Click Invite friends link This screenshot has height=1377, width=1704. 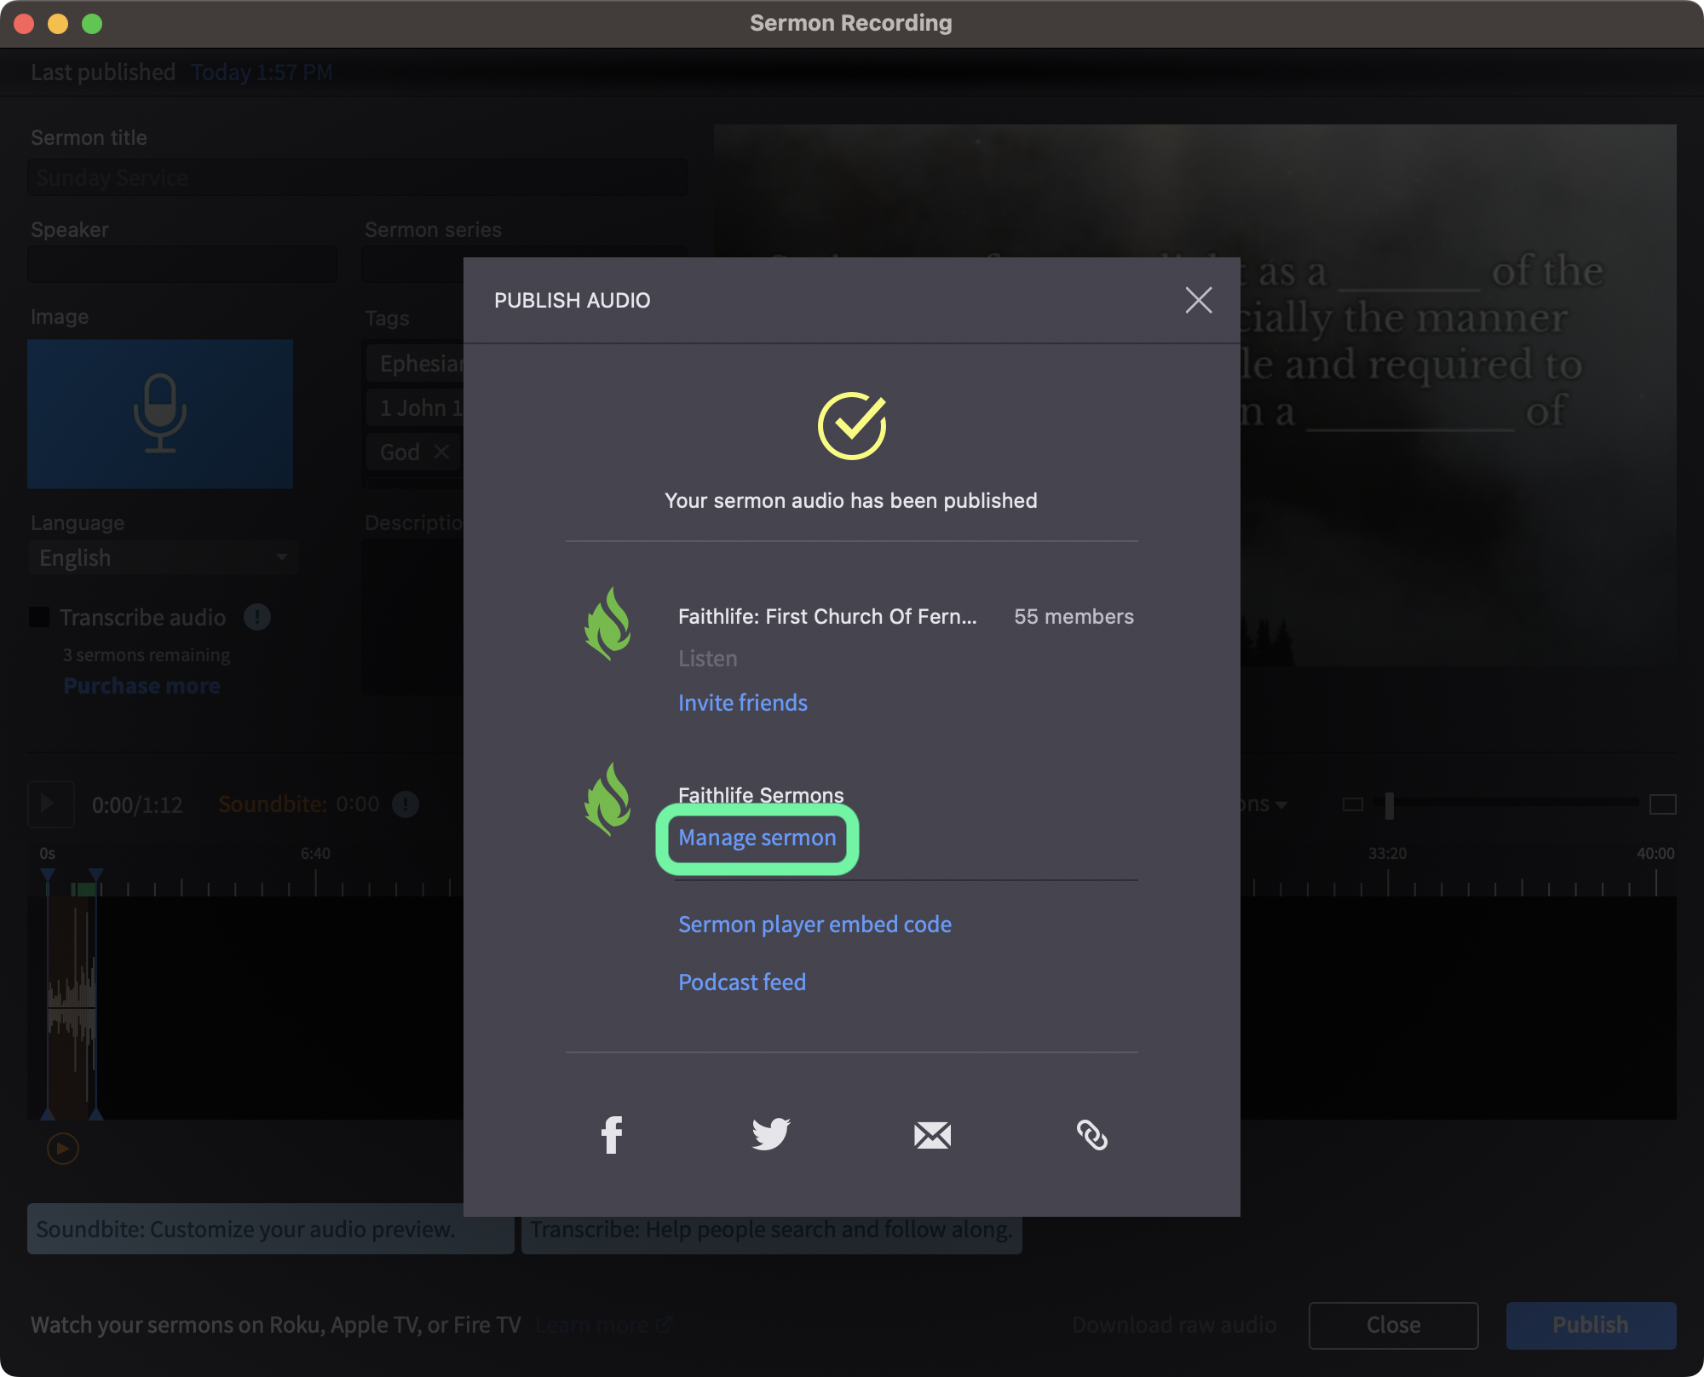pyautogui.click(x=743, y=703)
